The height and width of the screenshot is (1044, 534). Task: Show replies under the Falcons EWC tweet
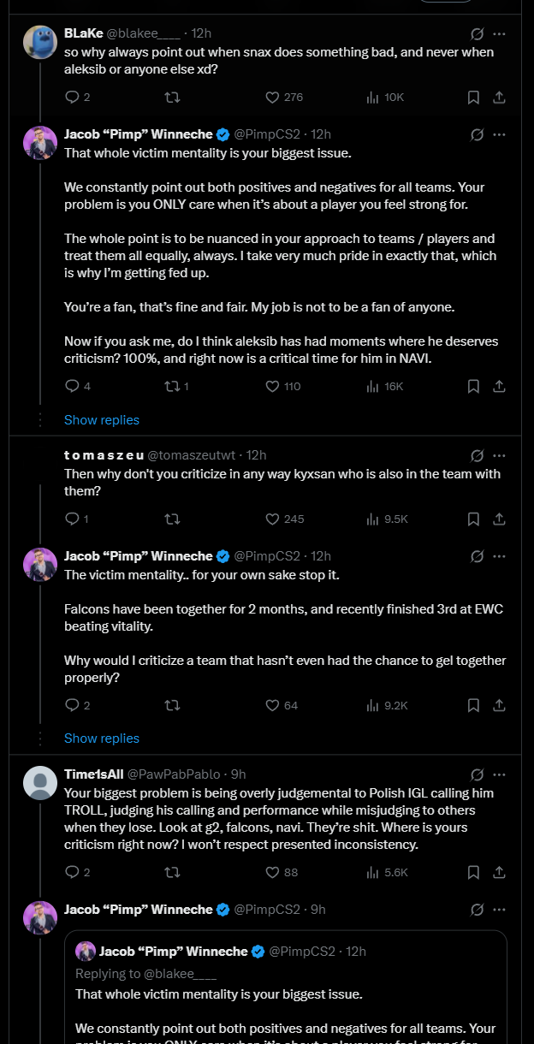click(101, 739)
